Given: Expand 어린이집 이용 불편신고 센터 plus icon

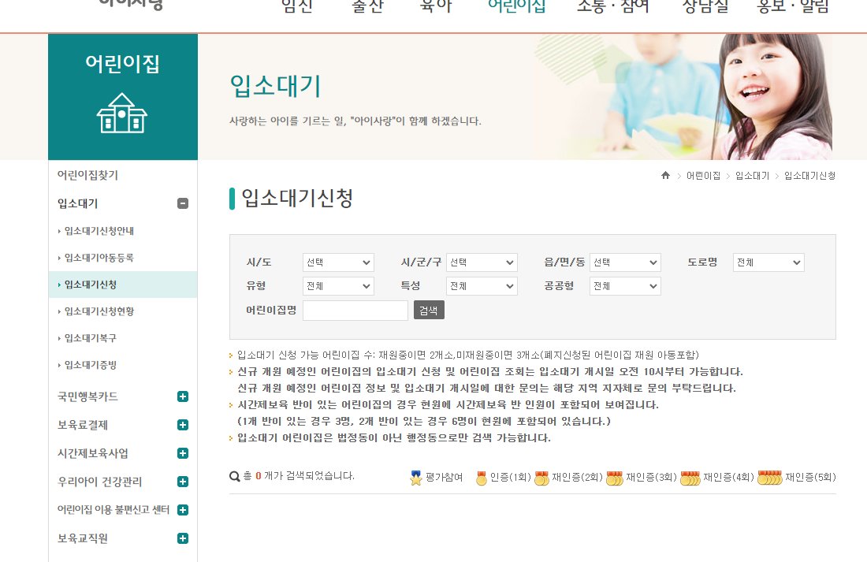Looking at the screenshot, I should point(183,510).
